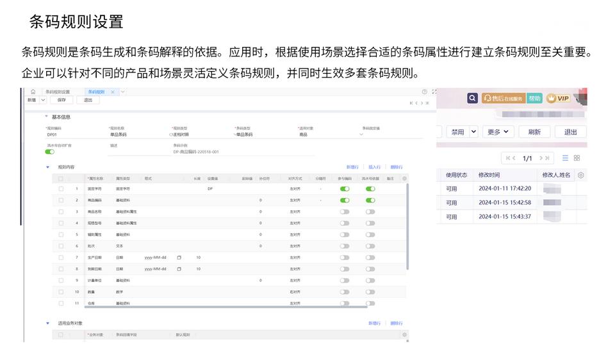
Task: Click the 刷新 button
Action: point(534,131)
